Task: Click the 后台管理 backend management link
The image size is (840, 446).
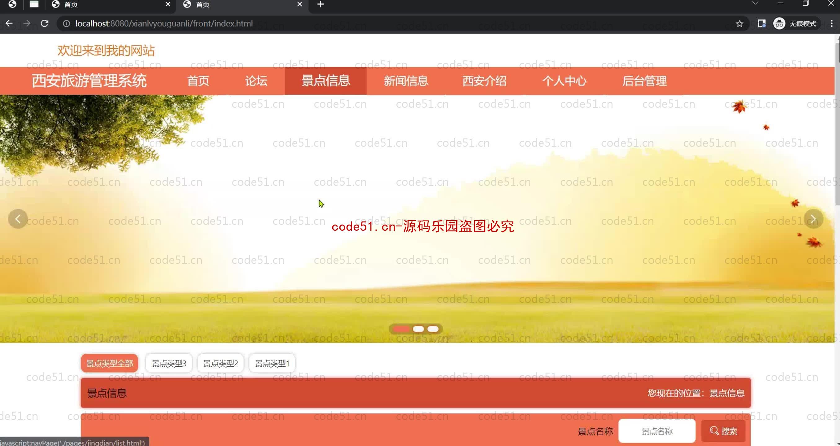Action: [644, 81]
